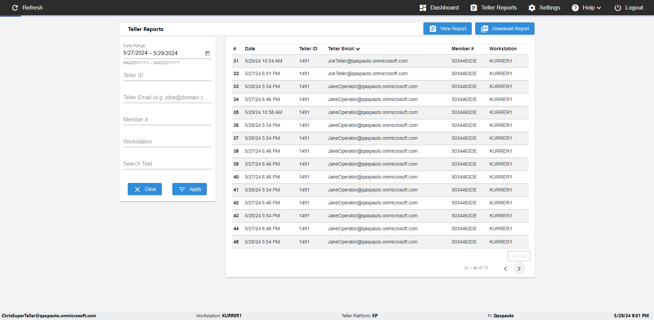Go to next page with right chevron
Viewport: 654px width, 320px height.
519,268
